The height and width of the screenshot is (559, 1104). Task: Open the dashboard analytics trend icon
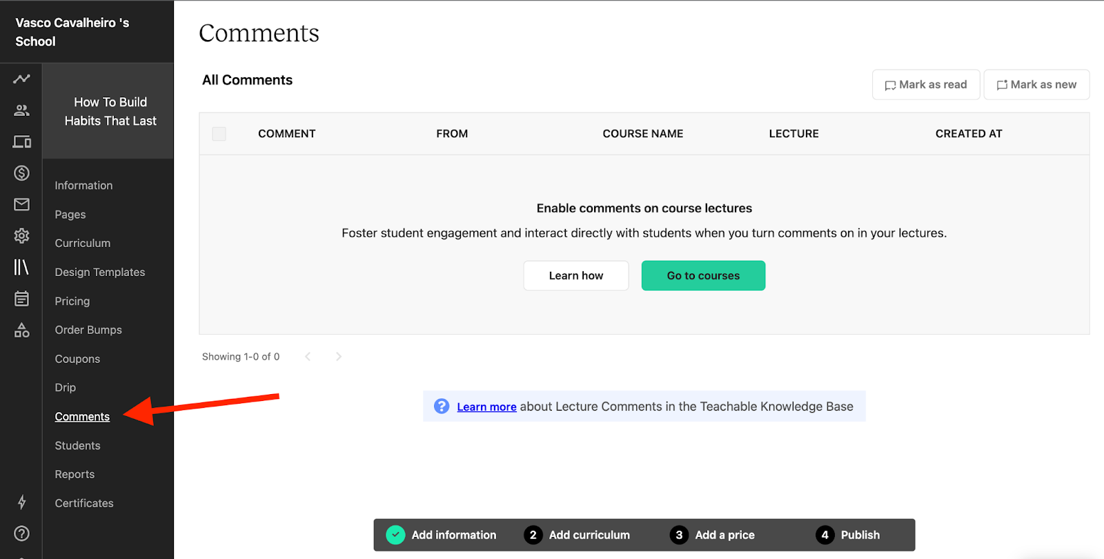(21, 79)
